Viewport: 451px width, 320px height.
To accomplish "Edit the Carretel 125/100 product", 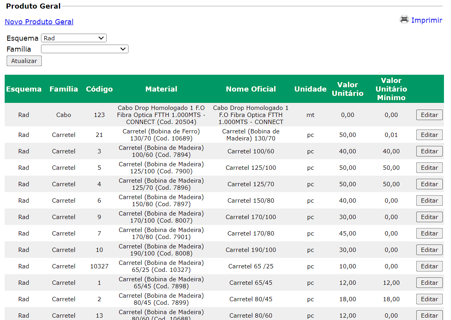I will pyautogui.click(x=429, y=168).
